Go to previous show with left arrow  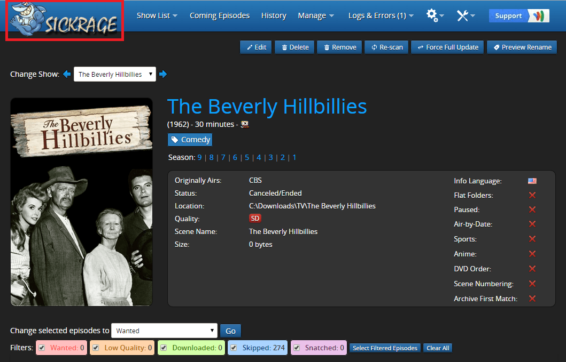click(67, 74)
